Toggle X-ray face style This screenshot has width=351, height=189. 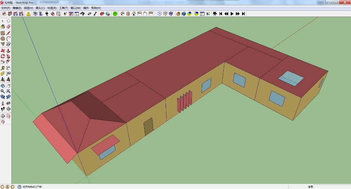[x=159, y=14]
